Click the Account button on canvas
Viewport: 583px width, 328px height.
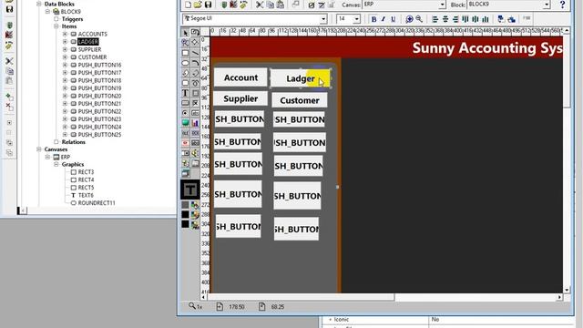click(240, 77)
